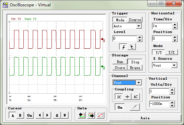Click the vertical Position -1000m field
The width and height of the screenshot is (184, 125).
tap(159, 104)
